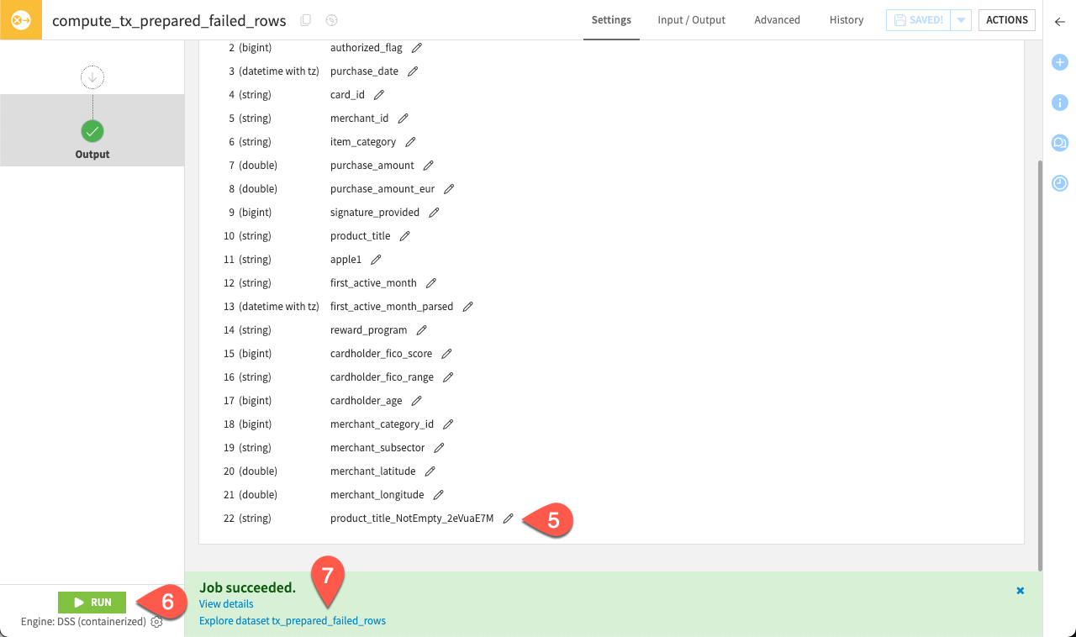Screen dimensions: 1076x637
Task: Edit cardholder_fico_score using the pencil icon
Action: point(446,353)
